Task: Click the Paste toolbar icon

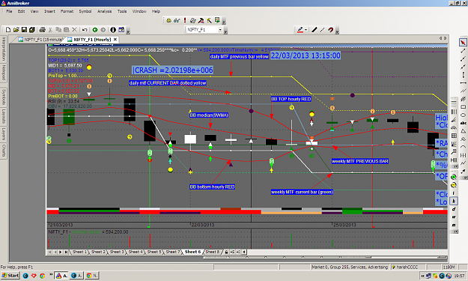Action: (x=66, y=29)
